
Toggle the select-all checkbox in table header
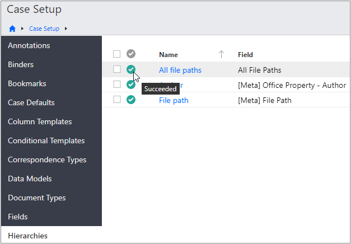point(116,54)
